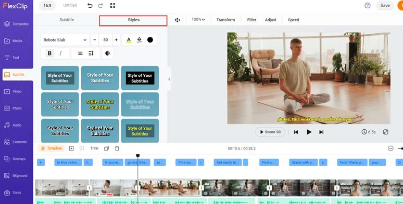Toggle italic subtitle formatting
403x204 pixels.
coord(60,53)
